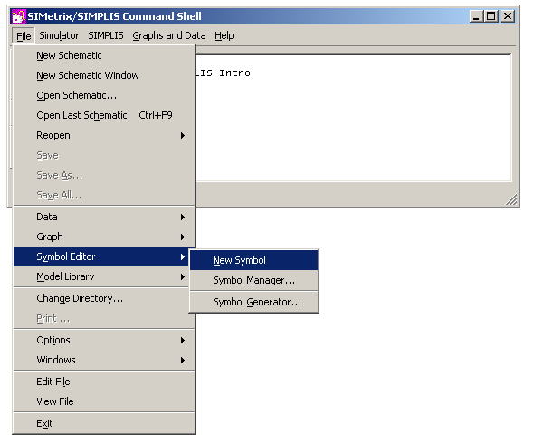Click Exit in the File menu
This screenshot has width=553, height=445.
(104, 423)
